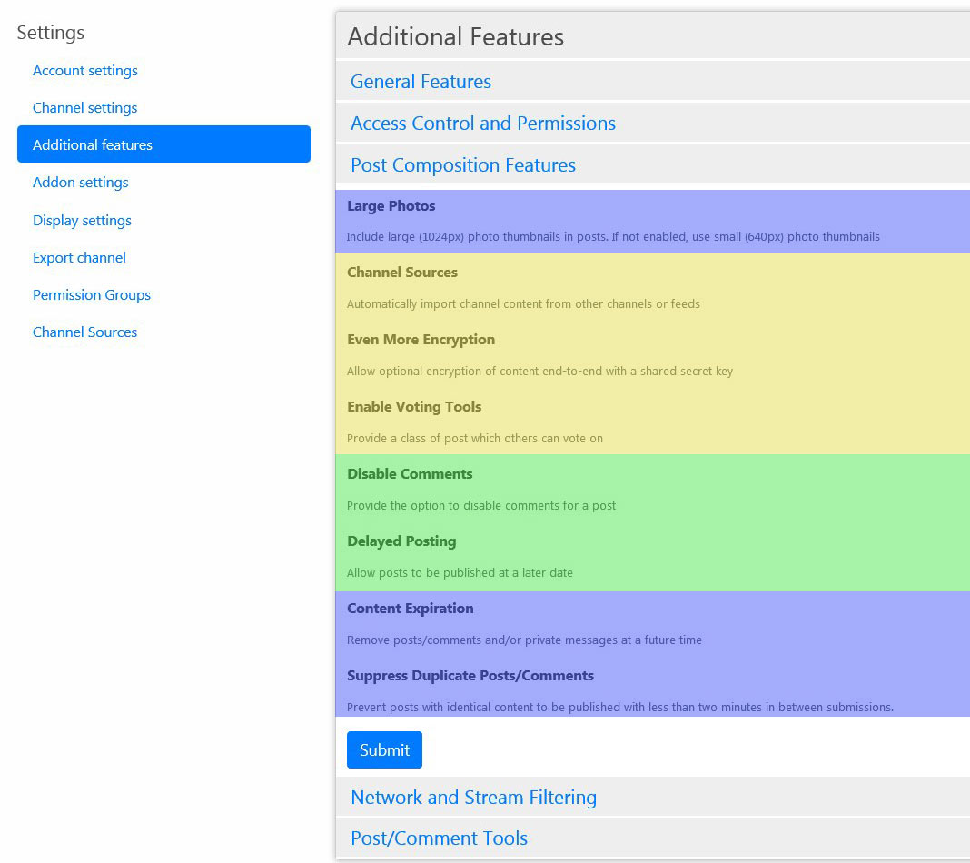Open Channel Sources in the Settings sidebar

coord(84,332)
